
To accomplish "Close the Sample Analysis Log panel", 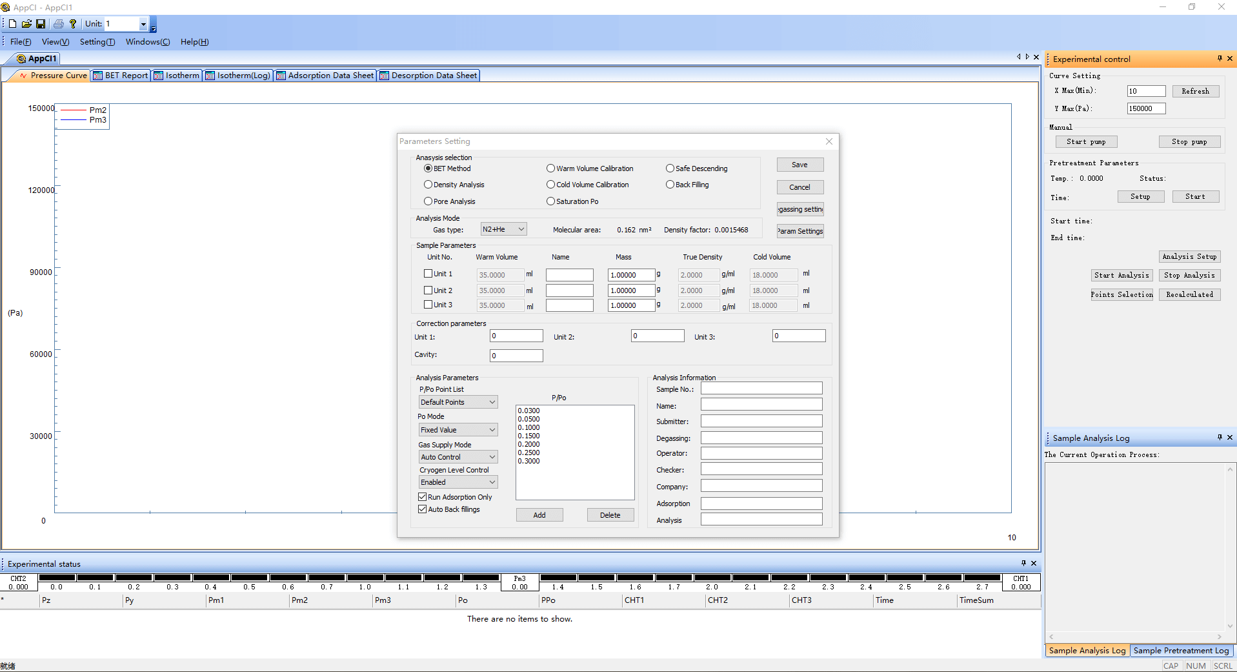I will [1230, 438].
